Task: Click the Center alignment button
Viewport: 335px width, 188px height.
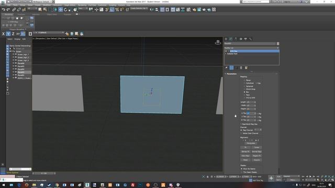Action: [x=256, y=147]
